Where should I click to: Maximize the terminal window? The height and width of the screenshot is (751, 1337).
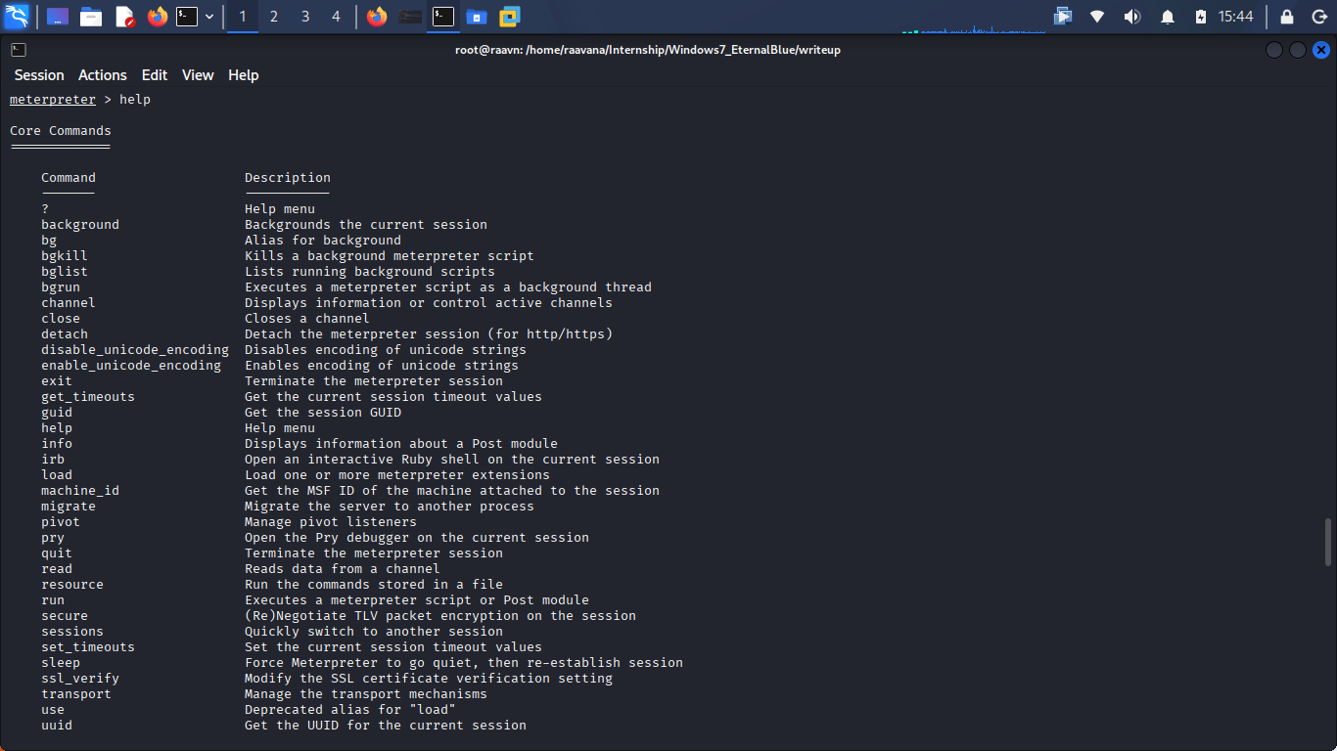point(1297,50)
